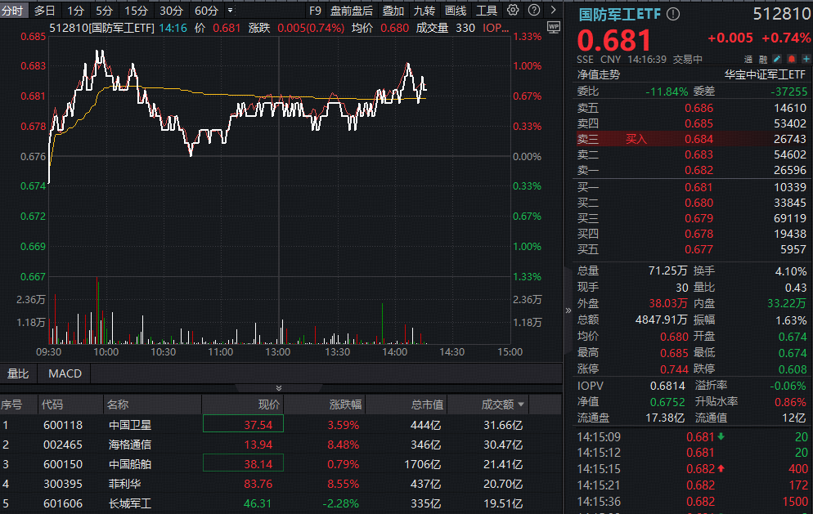Click the WP icon at the chart's top right
Viewport: 813px width, 514px height.
click(555, 27)
